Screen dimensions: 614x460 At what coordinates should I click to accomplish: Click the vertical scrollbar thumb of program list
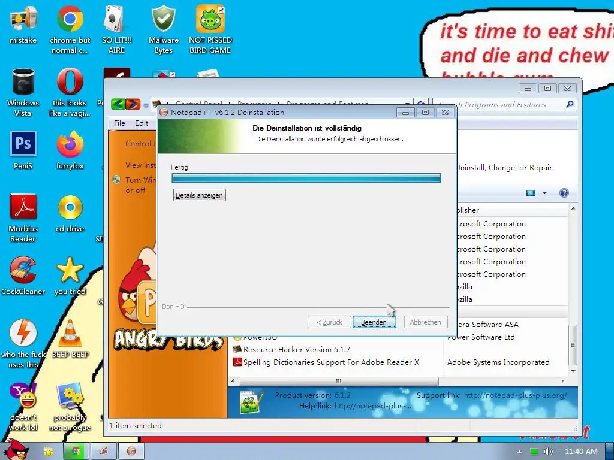pyautogui.click(x=573, y=344)
